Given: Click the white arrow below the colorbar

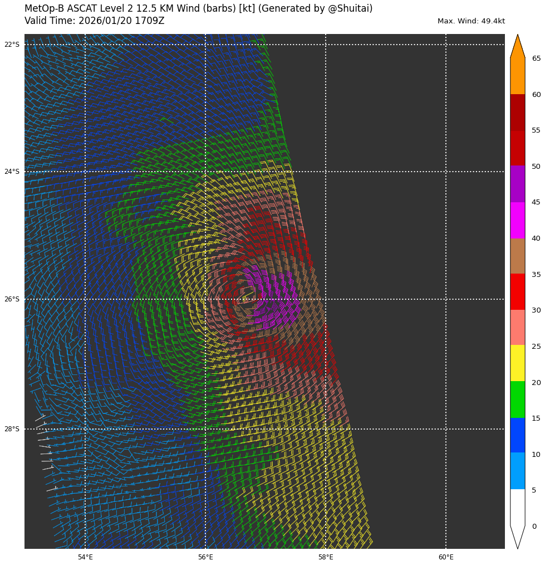Looking at the screenshot, I should [x=517, y=536].
